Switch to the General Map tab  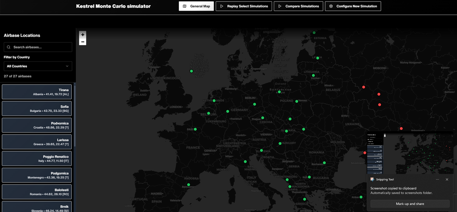tap(196, 6)
